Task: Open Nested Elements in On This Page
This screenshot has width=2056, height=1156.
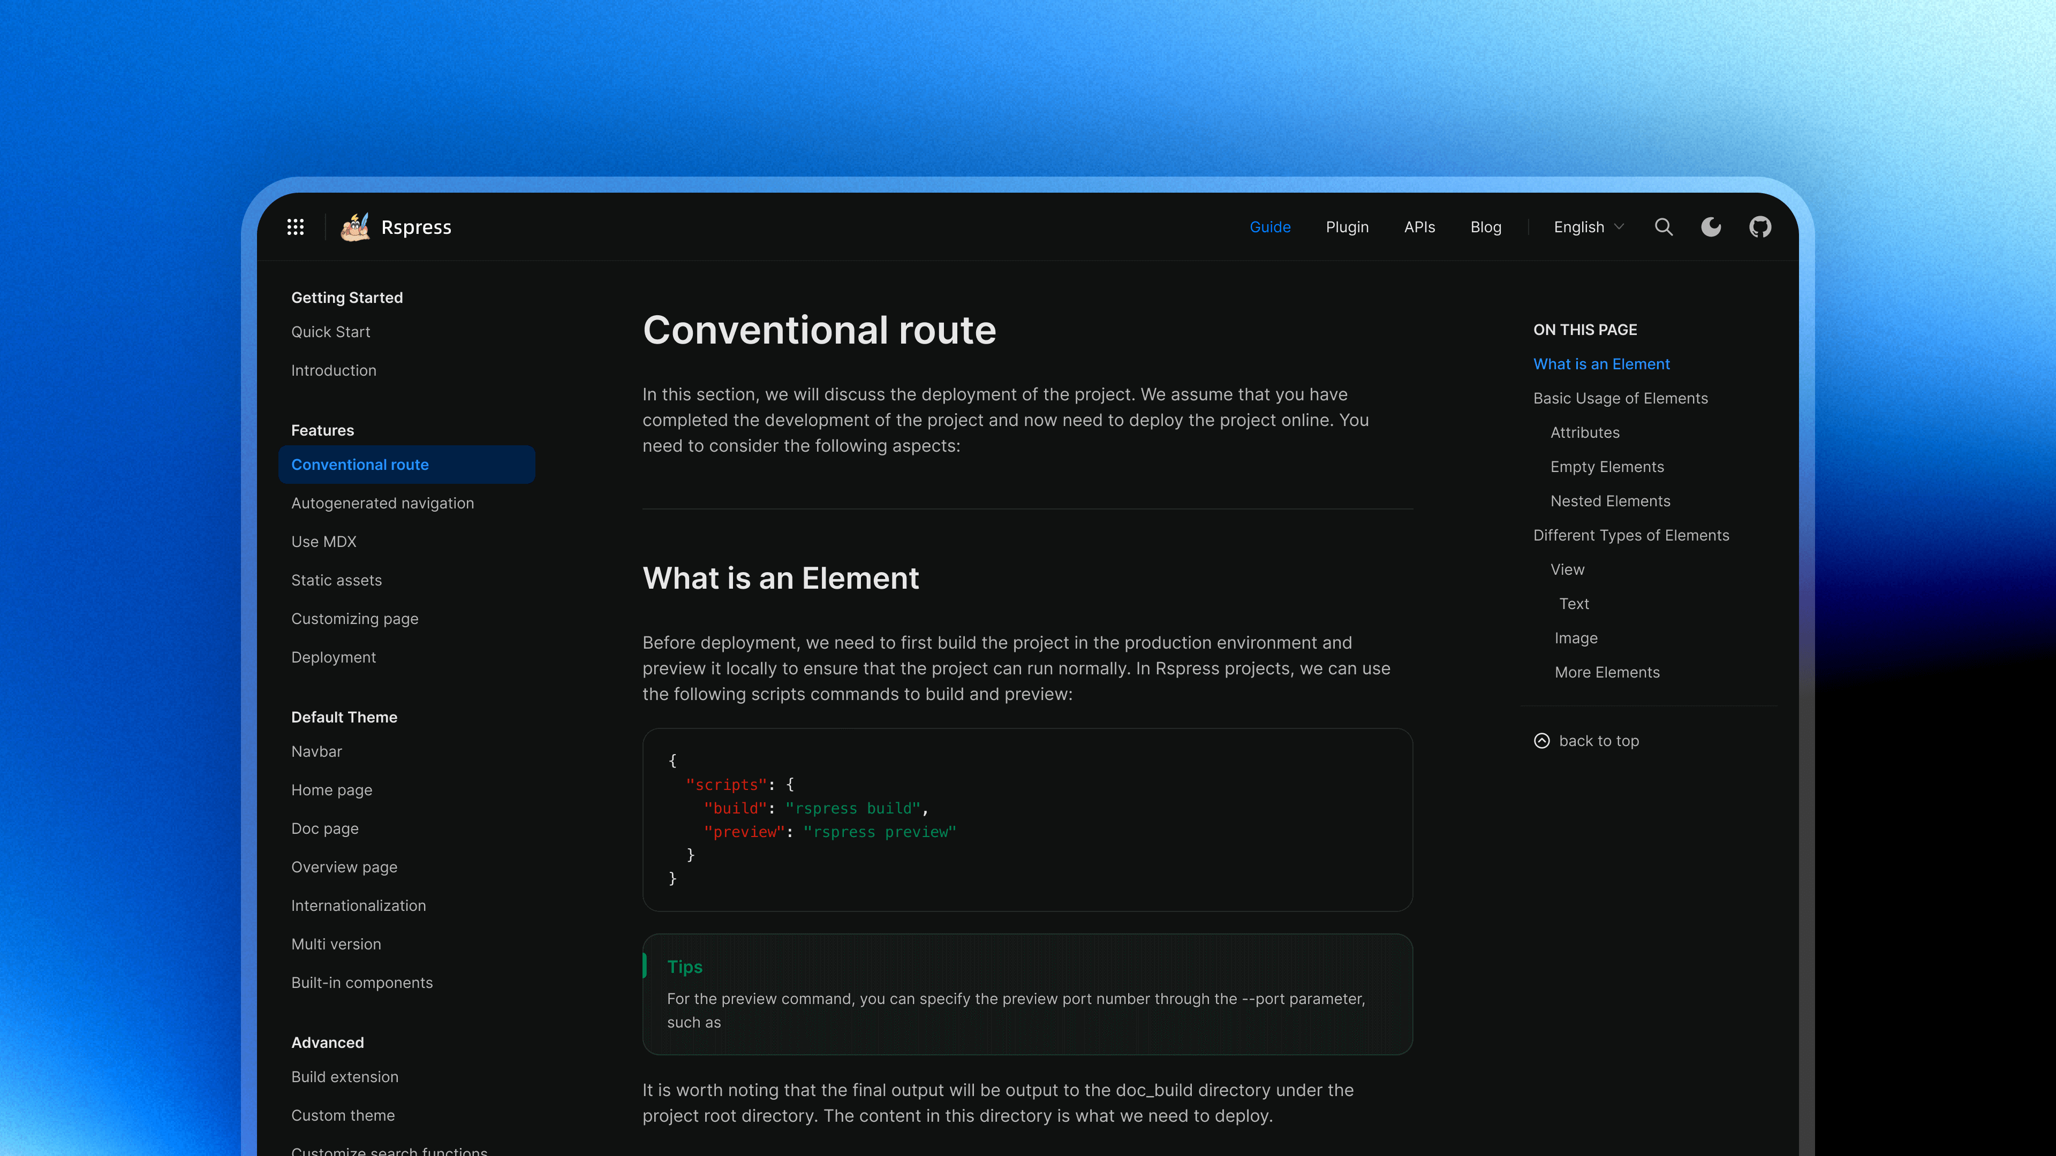Action: coord(1610,501)
